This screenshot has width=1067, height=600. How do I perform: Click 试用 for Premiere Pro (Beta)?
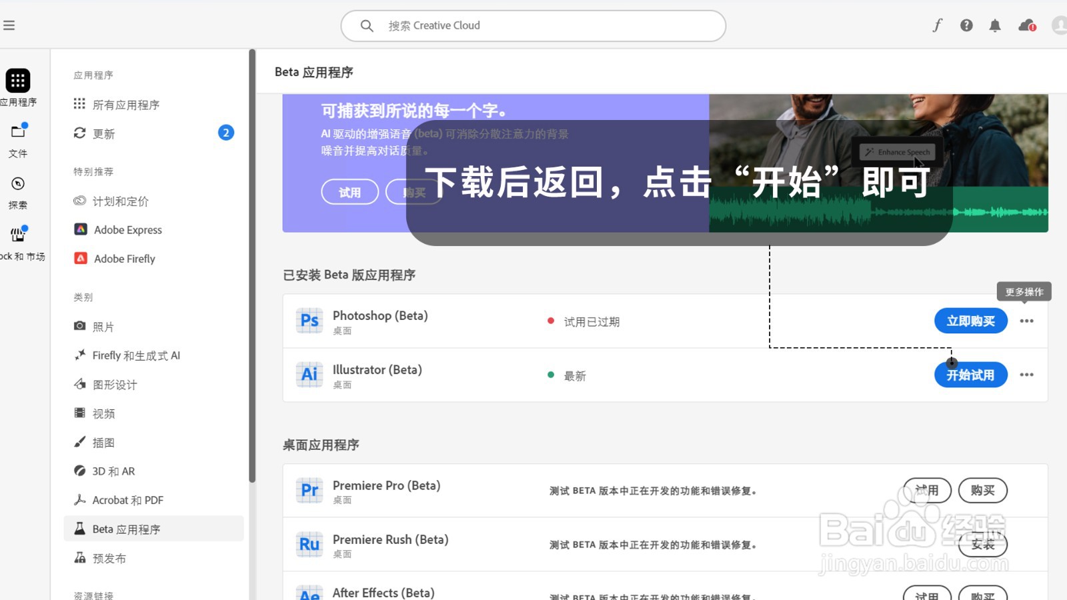[927, 490]
